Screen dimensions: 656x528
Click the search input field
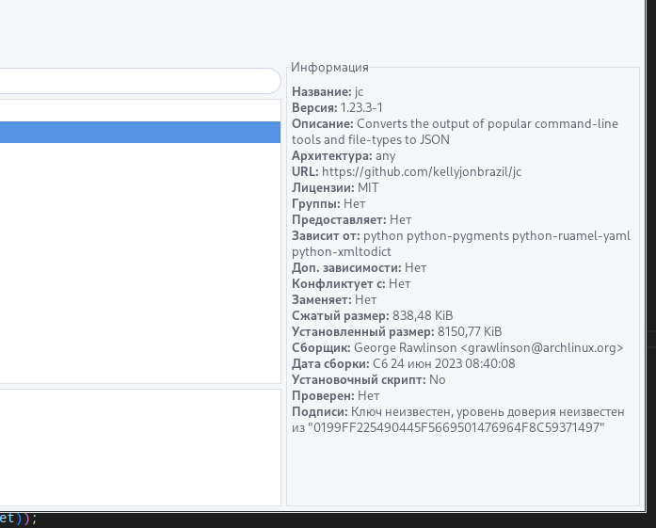(139, 82)
